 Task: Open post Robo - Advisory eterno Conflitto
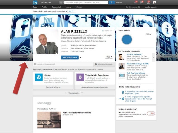click(x=77, y=113)
